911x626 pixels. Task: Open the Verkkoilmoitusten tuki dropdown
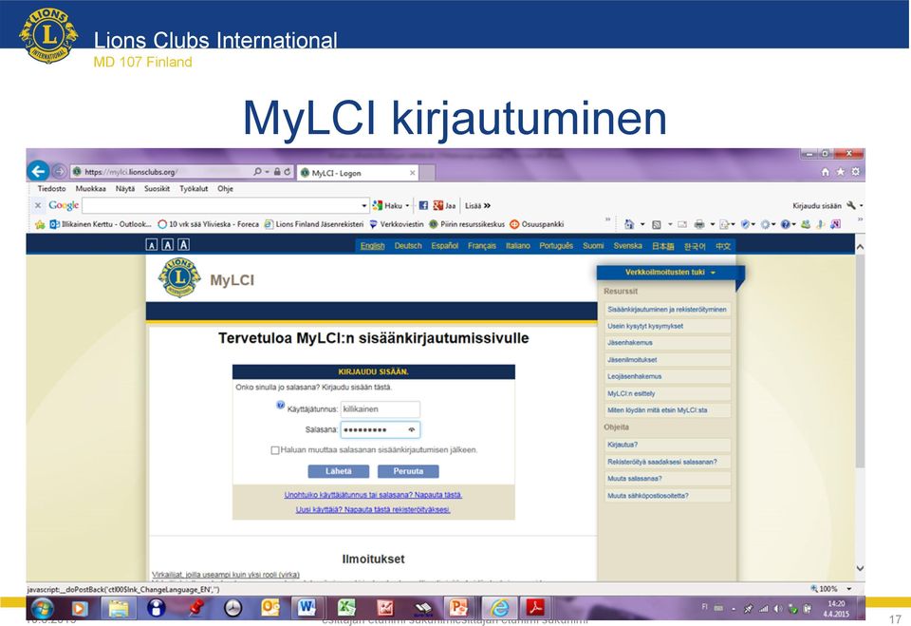coord(670,273)
